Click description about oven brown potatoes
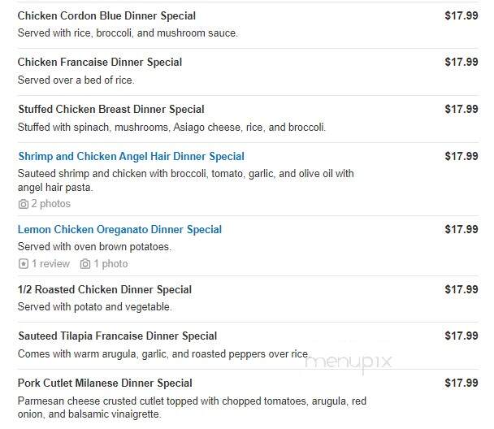 tap(94, 247)
